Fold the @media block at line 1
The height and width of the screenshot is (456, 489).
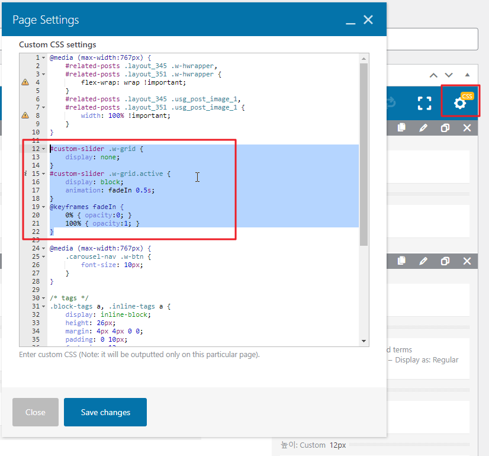click(44, 57)
